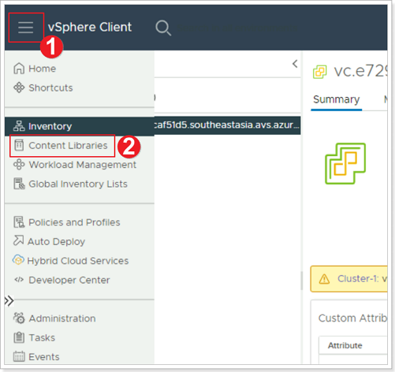Click the Content Libraries icon
The image size is (395, 372).
(19, 145)
